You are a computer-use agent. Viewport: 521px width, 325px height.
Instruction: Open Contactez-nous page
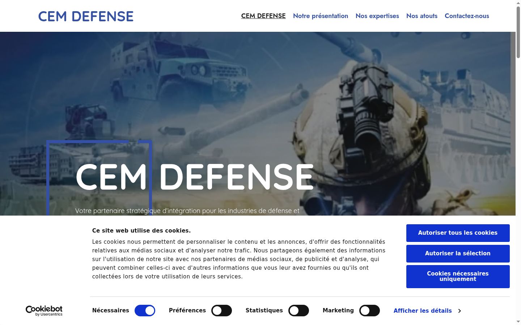point(467,16)
